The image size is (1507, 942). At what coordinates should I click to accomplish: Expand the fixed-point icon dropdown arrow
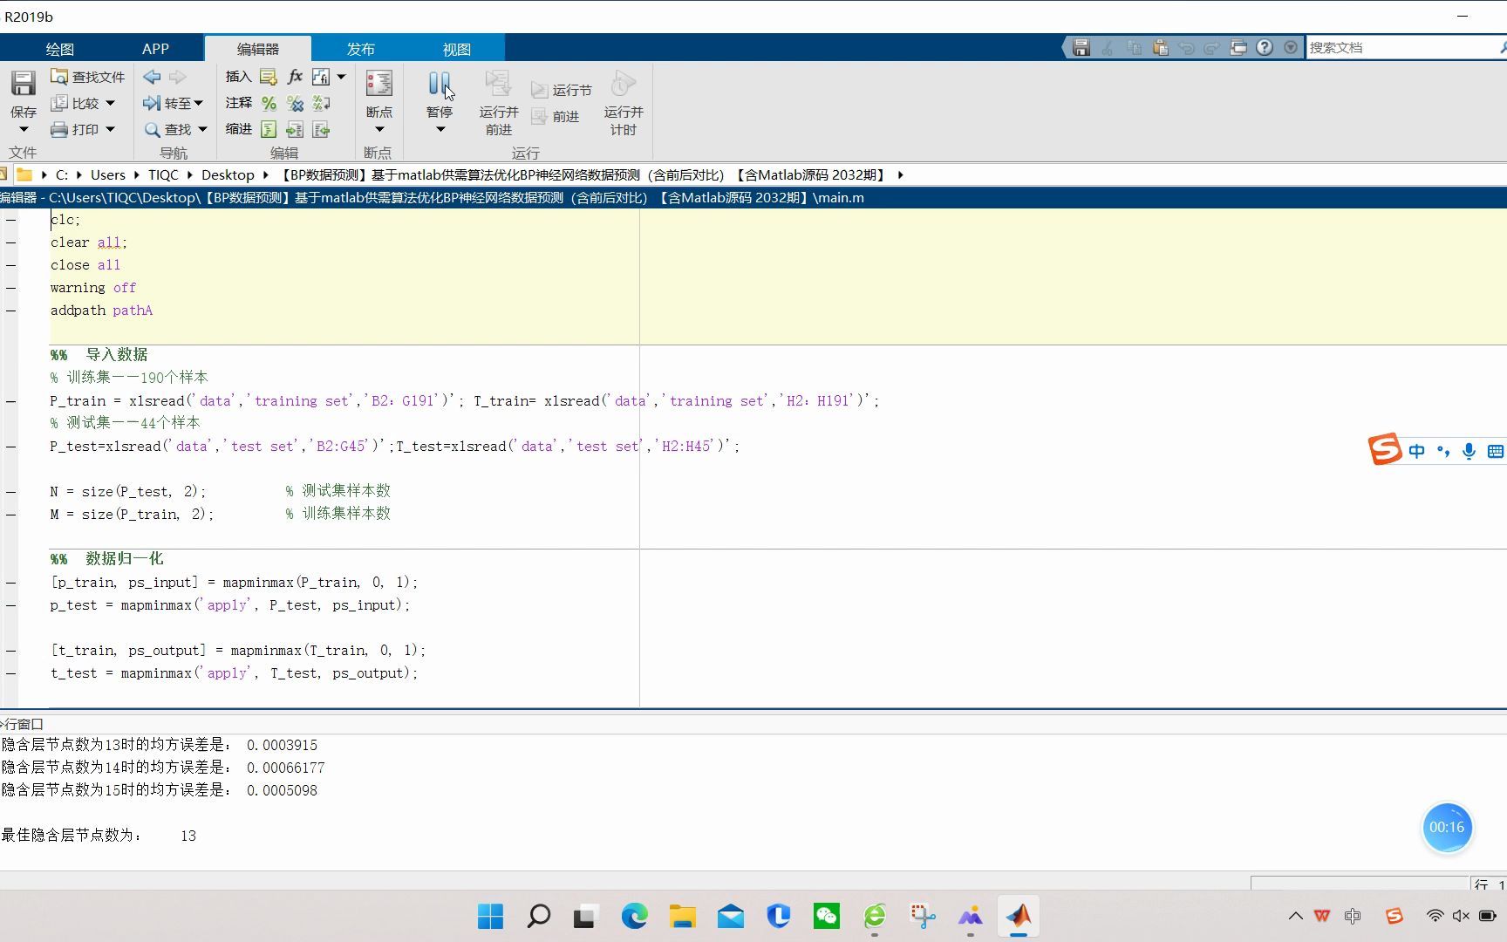pos(341,77)
